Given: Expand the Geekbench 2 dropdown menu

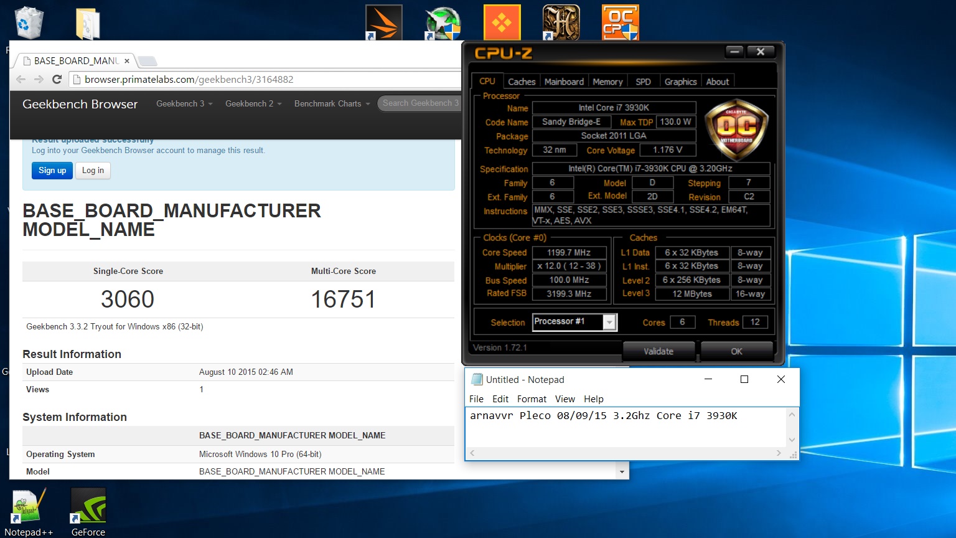Looking at the screenshot, I should pyautogui.click(x=253, y=103).
